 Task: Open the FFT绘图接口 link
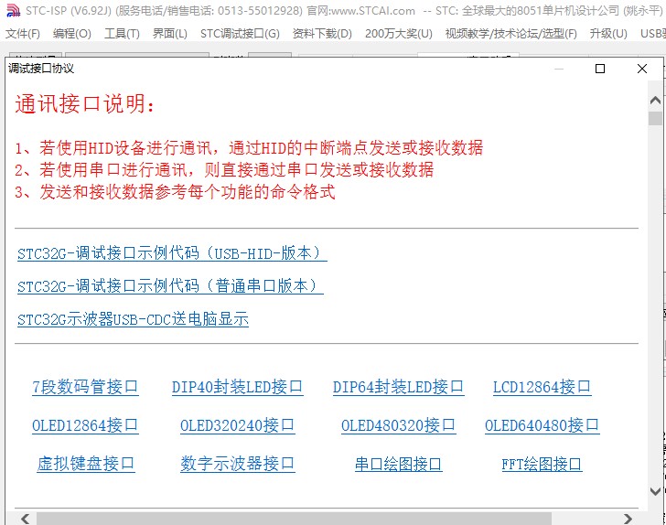click(x=542, y=464)
